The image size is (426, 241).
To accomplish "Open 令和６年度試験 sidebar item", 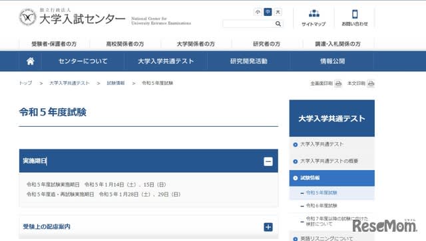I will (x=321, y=206).
